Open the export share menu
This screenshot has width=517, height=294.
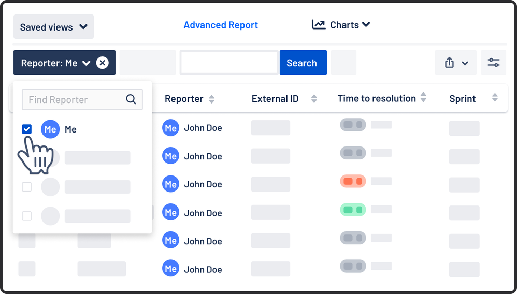pos(455,63)
